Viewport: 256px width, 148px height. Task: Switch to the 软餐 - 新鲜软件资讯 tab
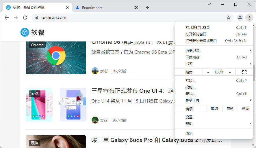click(37, 8)
